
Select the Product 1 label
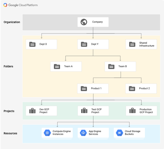pos(96,89)
